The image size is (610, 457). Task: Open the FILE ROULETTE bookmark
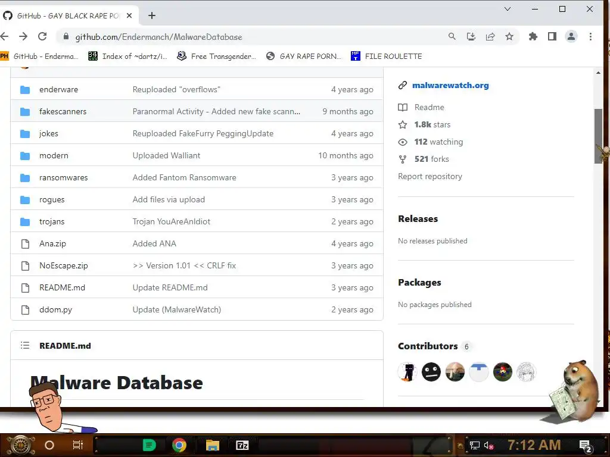tap(386, 56)
